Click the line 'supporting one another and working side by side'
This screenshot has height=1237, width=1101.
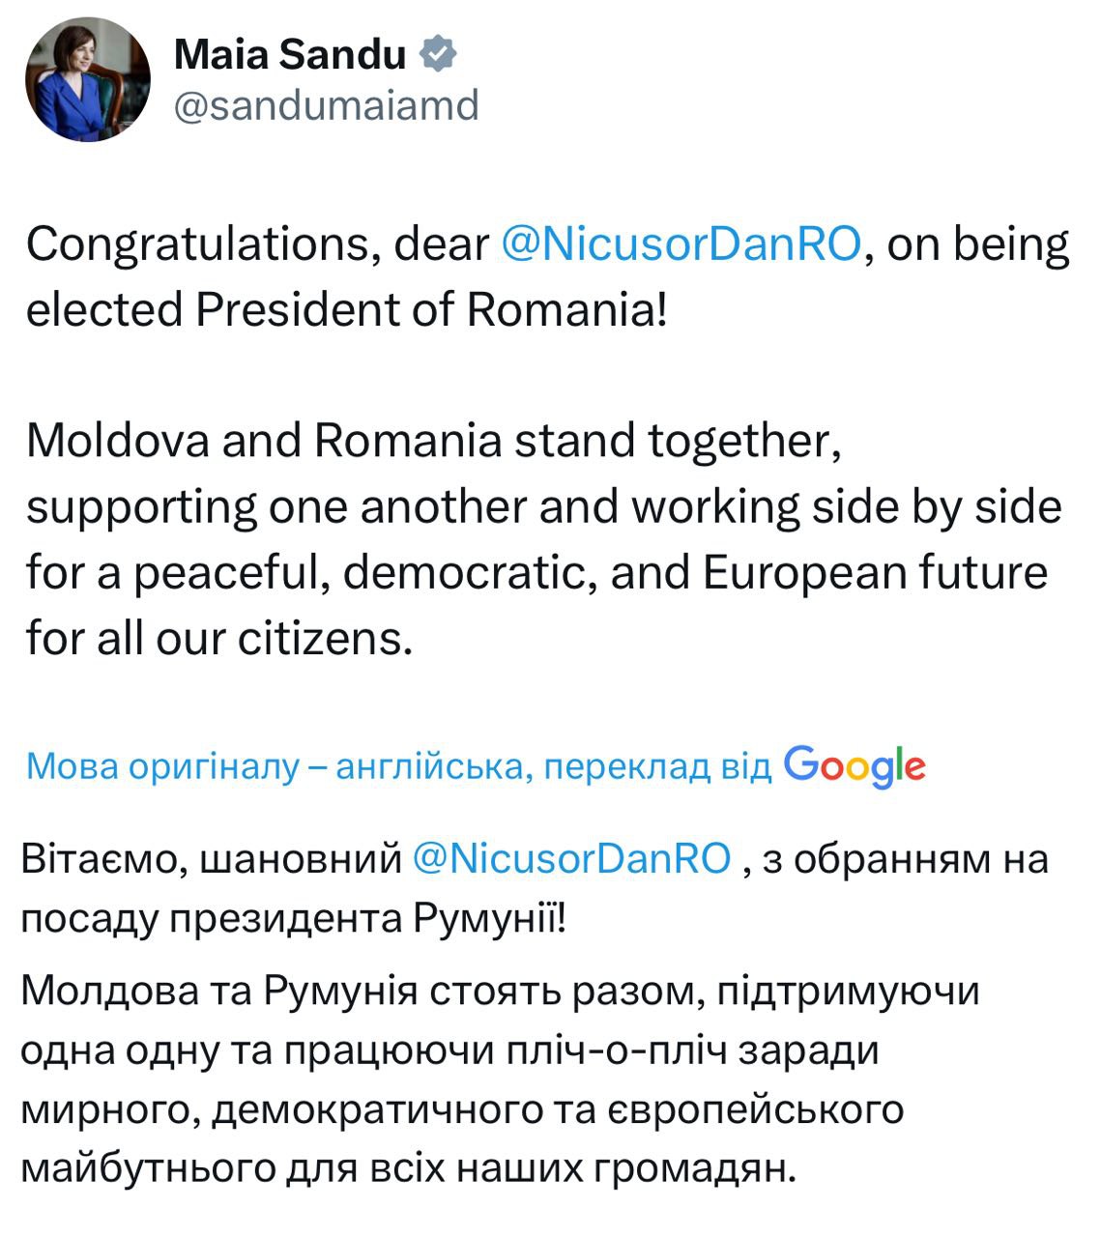543,506
